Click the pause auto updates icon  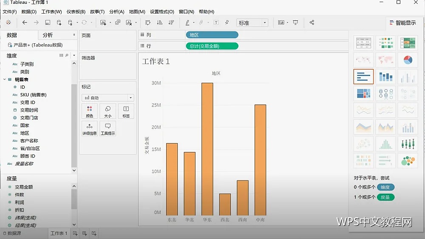(70, 22)
